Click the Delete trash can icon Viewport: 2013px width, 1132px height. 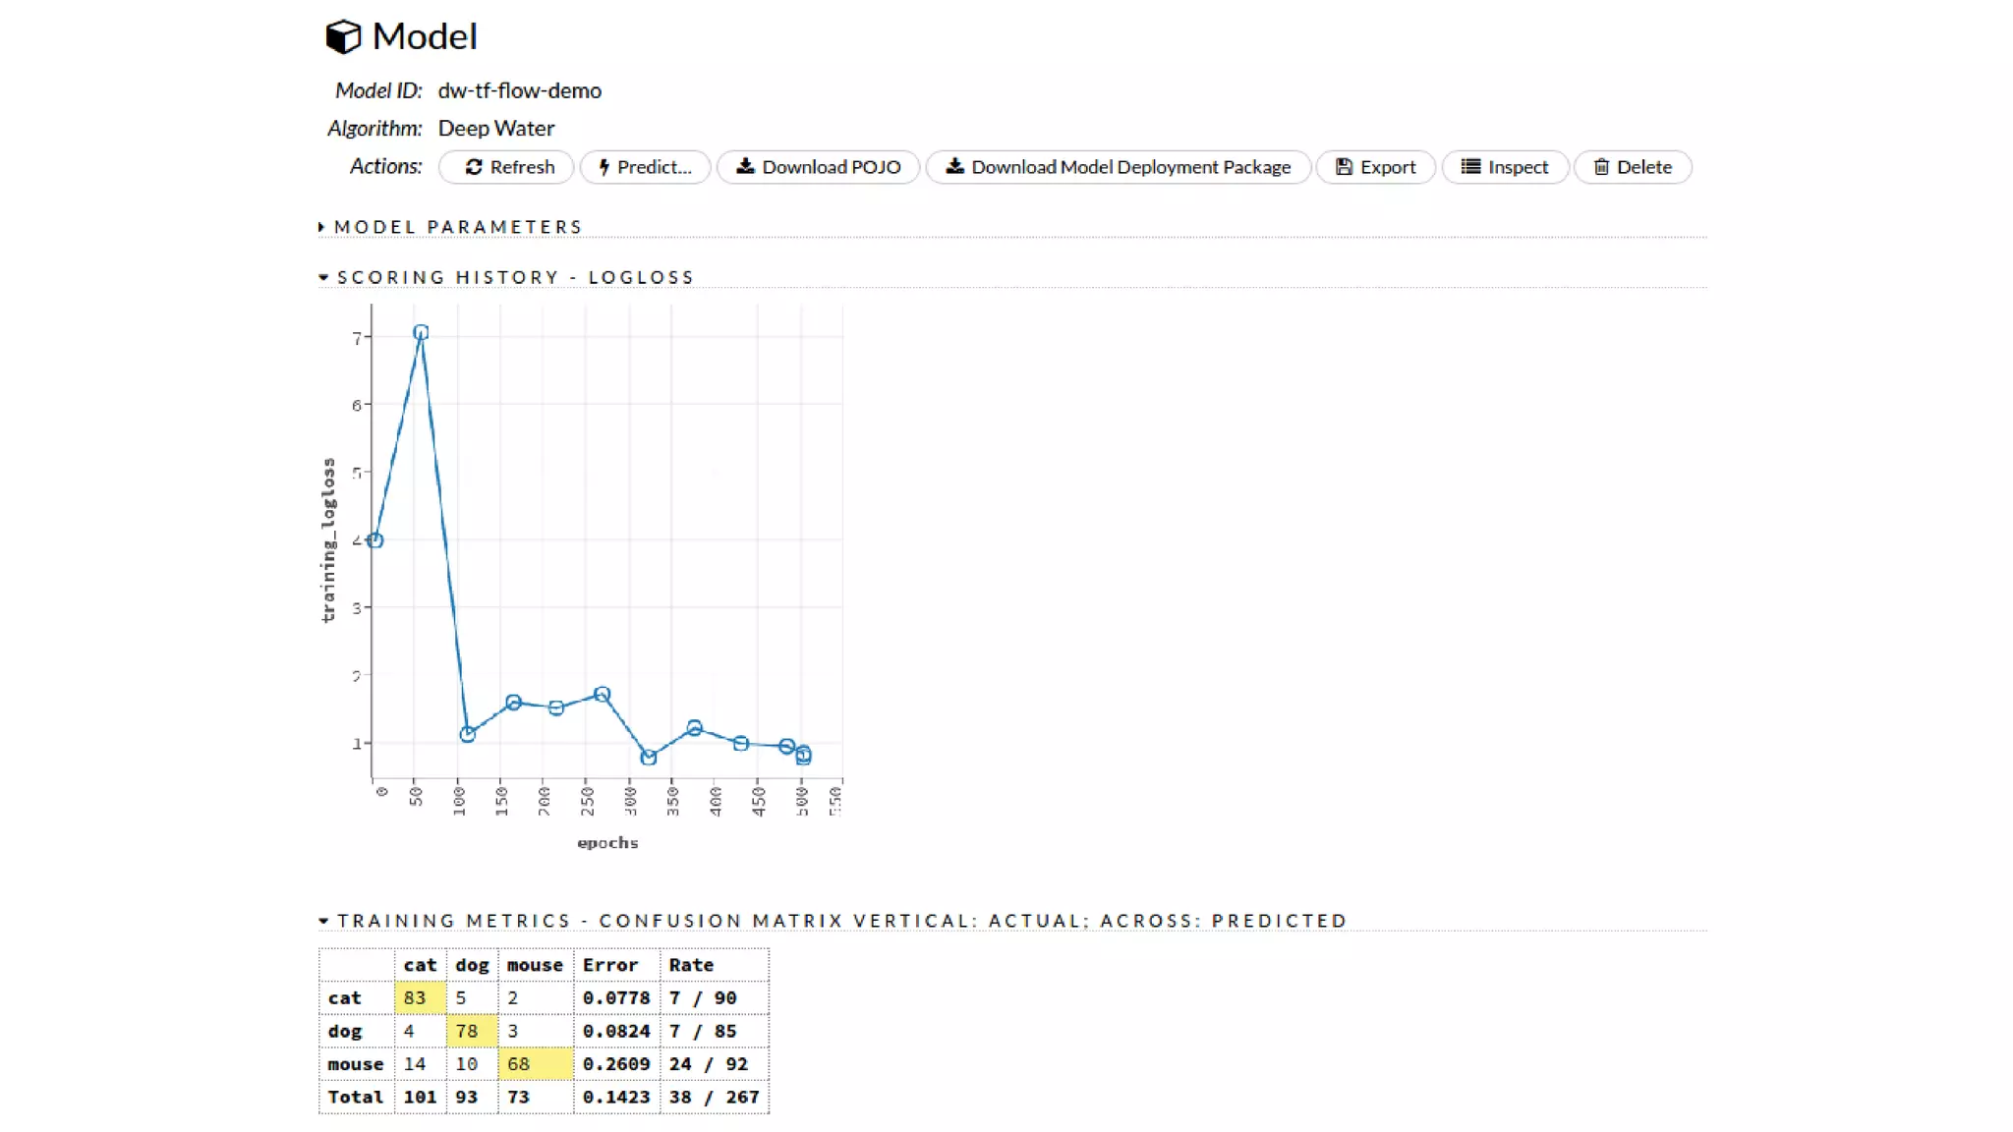(1601, 167)
